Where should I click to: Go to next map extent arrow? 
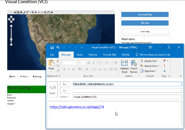[x=42, y=12]
